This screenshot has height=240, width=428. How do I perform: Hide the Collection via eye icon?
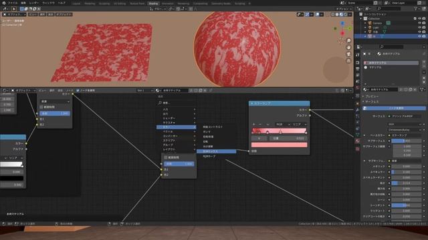pos(419,19)
